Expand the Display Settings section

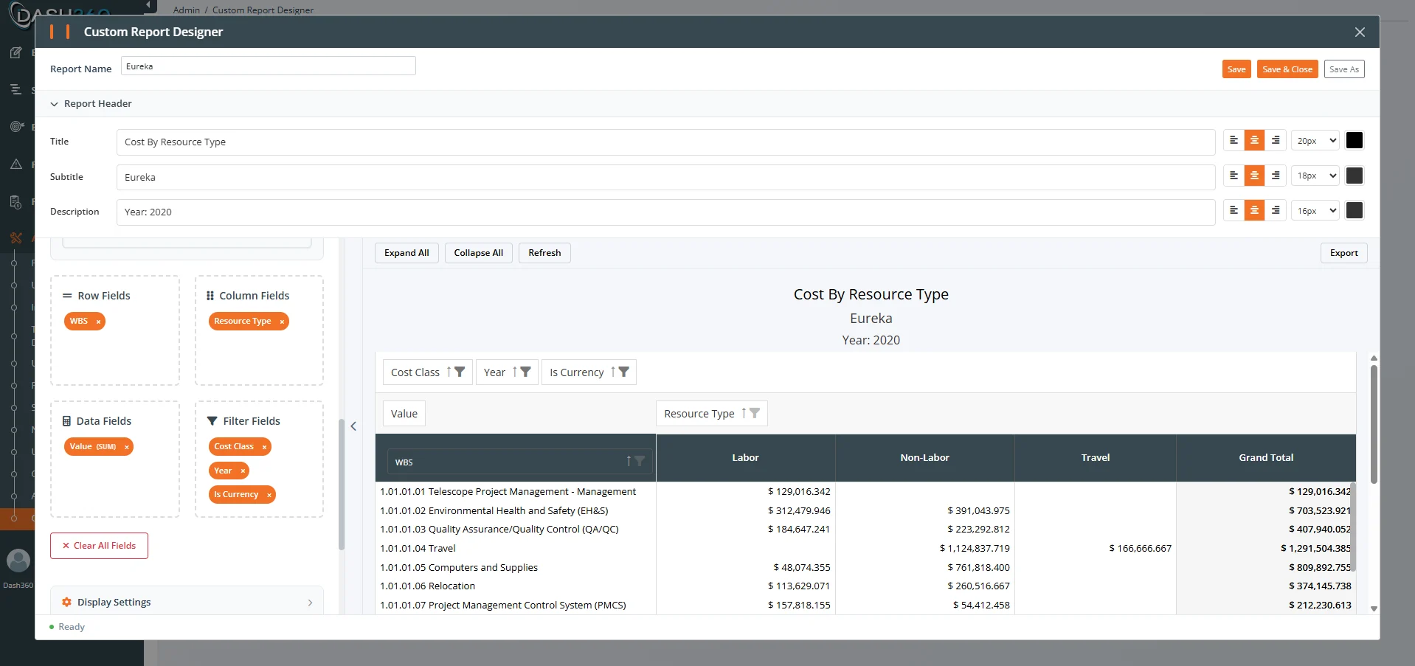[187, 603]
